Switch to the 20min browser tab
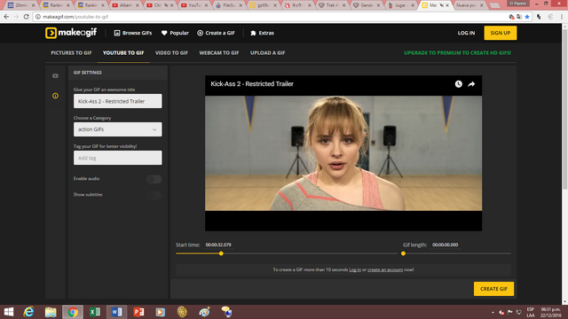 coord(21,5)
